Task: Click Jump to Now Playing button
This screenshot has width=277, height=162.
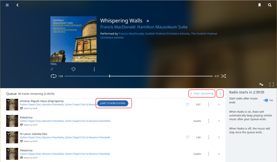Action: [x=113, y=103]
